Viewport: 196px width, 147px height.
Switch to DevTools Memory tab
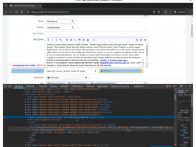coord(90,86)
